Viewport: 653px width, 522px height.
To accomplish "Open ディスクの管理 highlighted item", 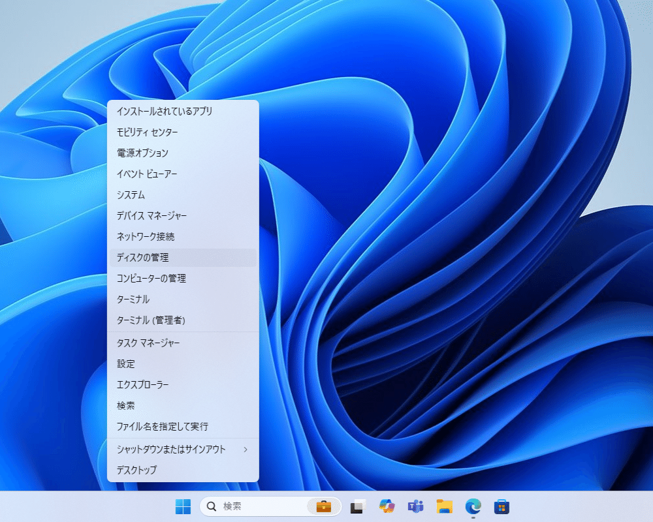I will (183, 257).
